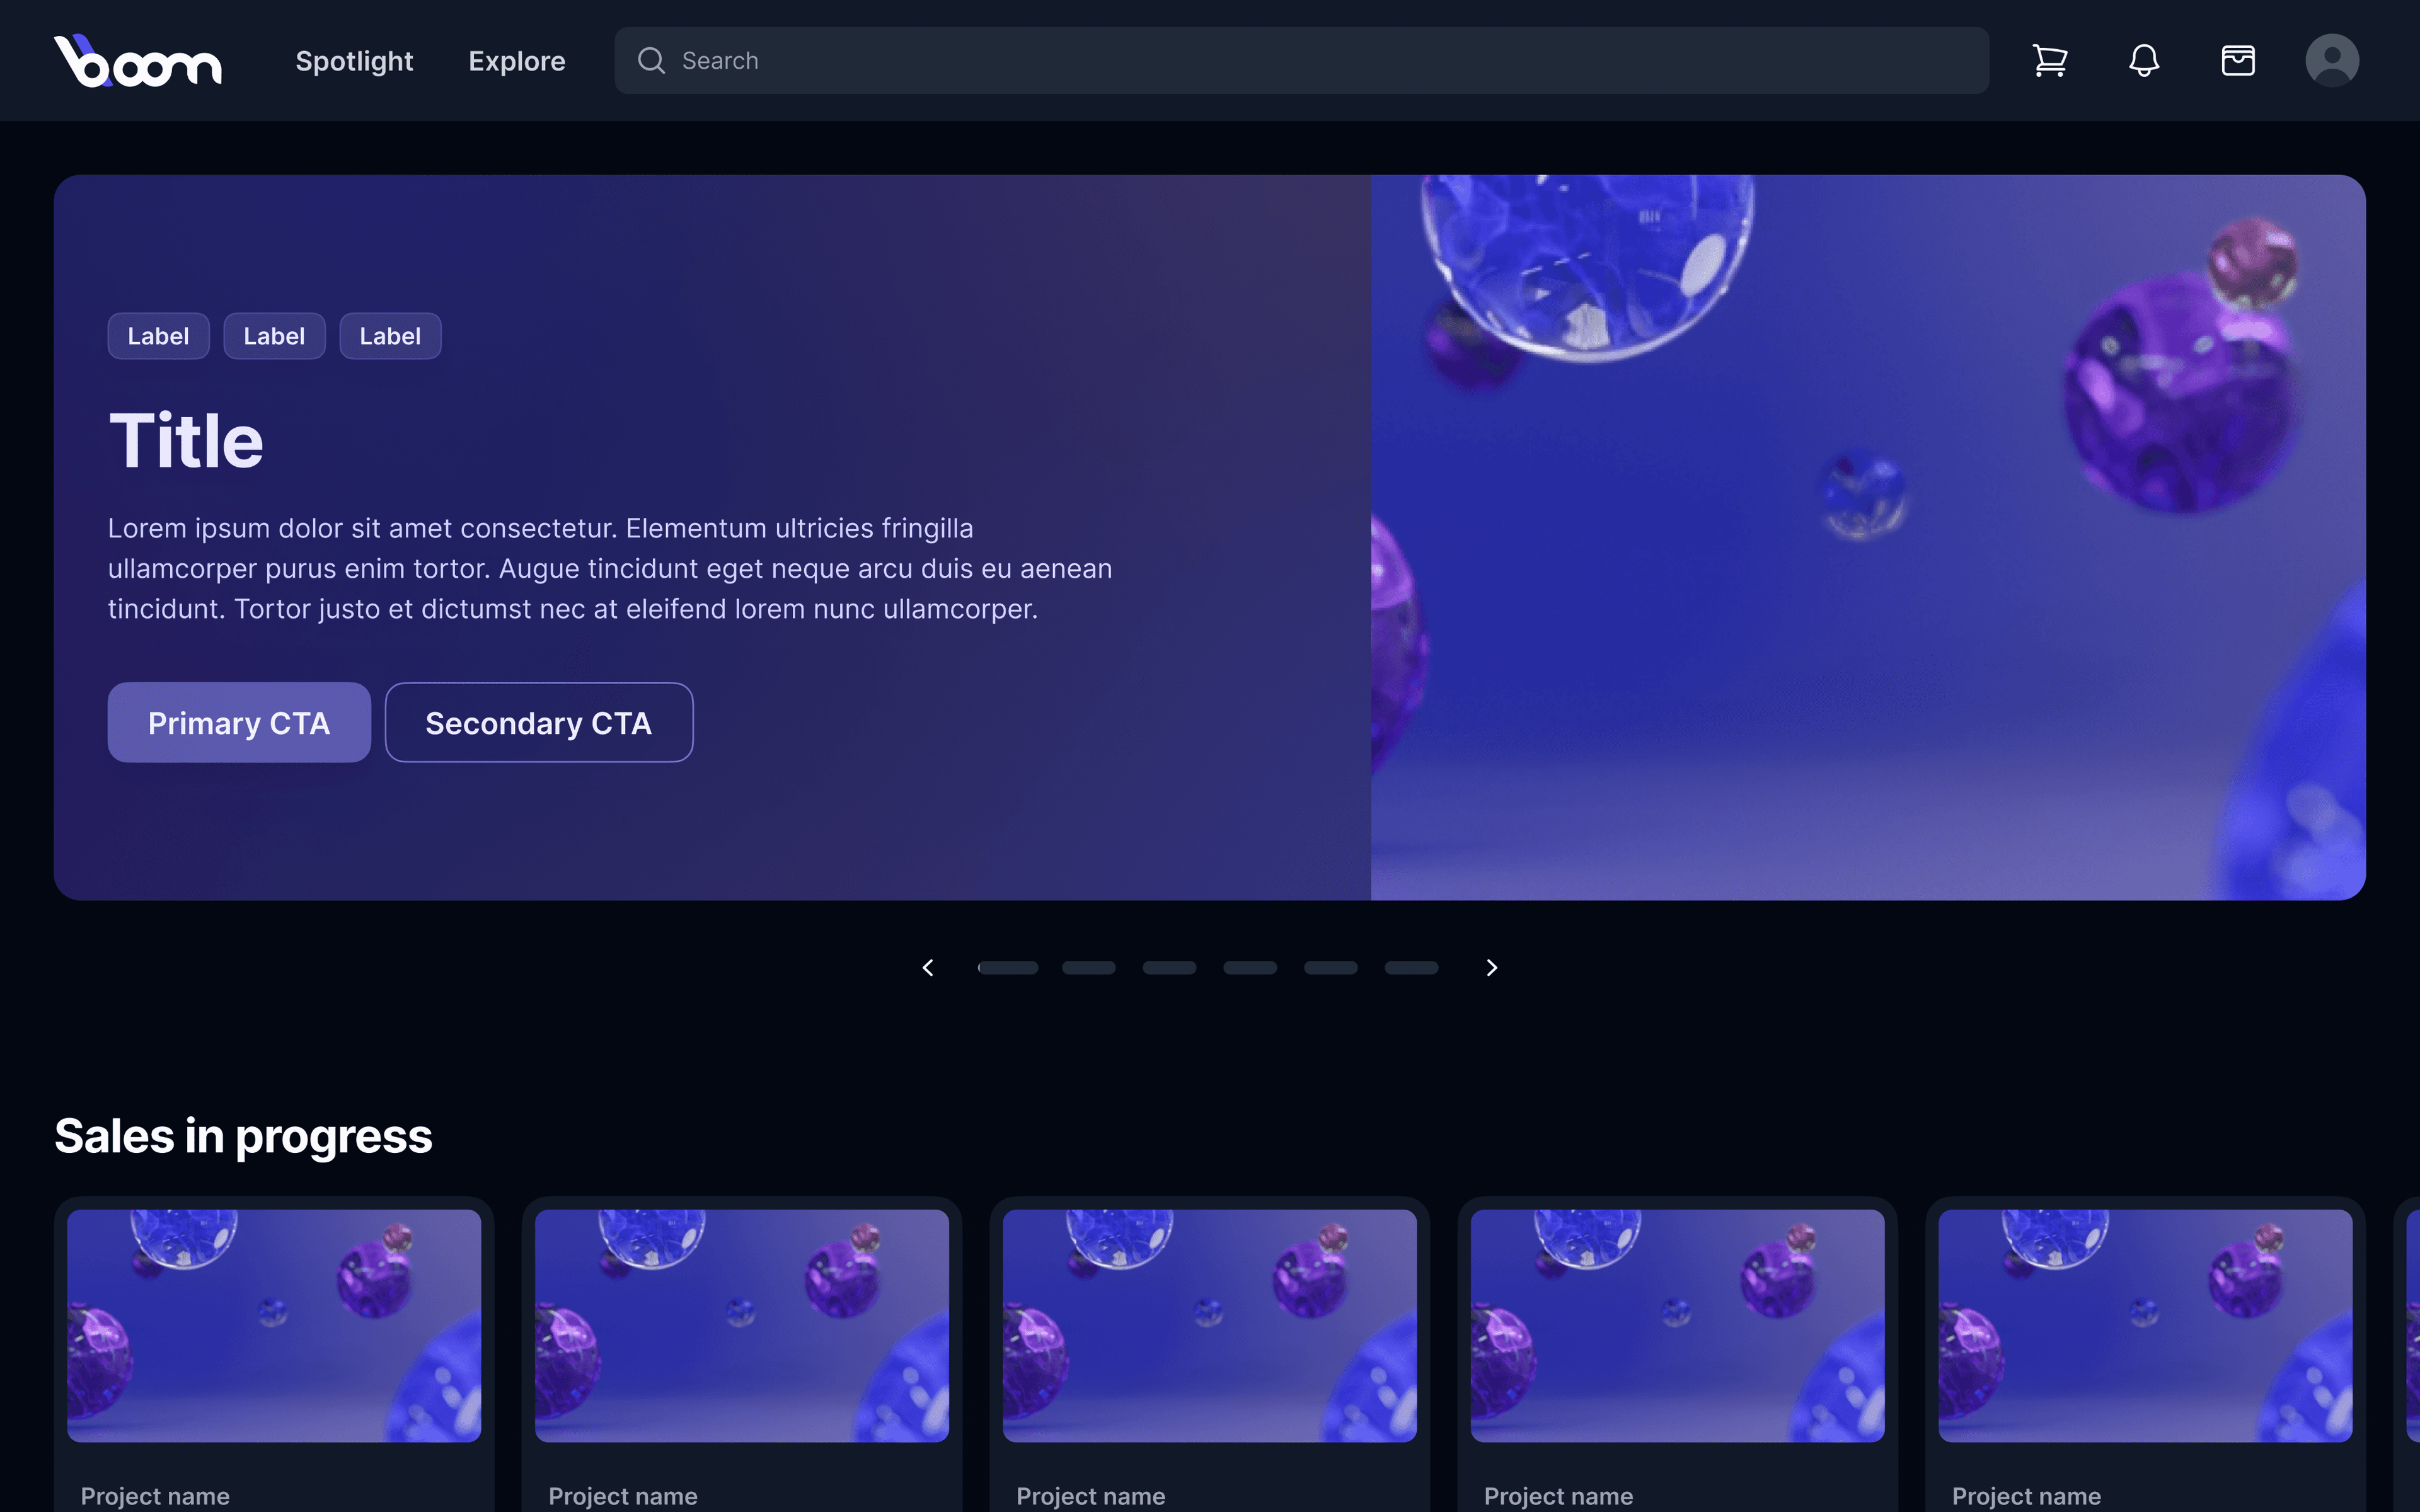Click the Lorem ipsum description paragraph
The width and height of the screenshot is (2420, 1512).
pyautogui.click(x=610, y=568)
